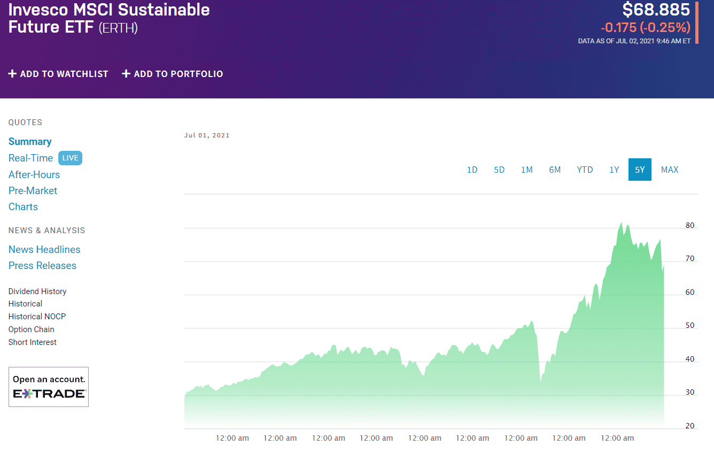Click the NEWS & ANALYSIS section heading
Viewport: 714px width, 461px height.
pos(47,231)
